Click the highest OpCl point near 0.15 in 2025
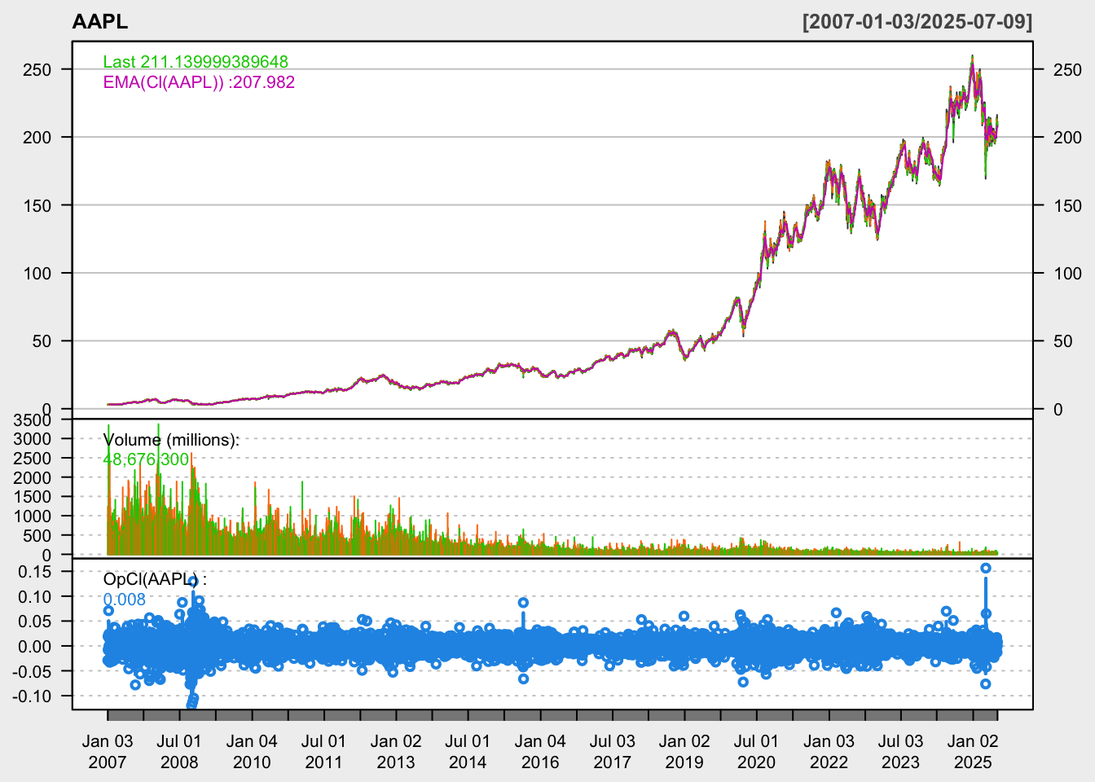1095x782 pixels. click(x=986, y=569)
